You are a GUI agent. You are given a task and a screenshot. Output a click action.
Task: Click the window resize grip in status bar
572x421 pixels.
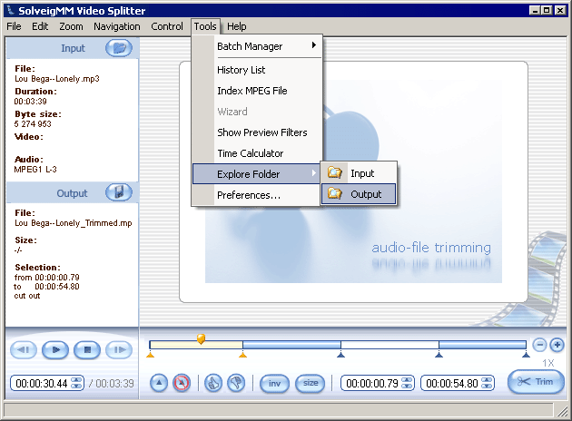click(562, 411)
